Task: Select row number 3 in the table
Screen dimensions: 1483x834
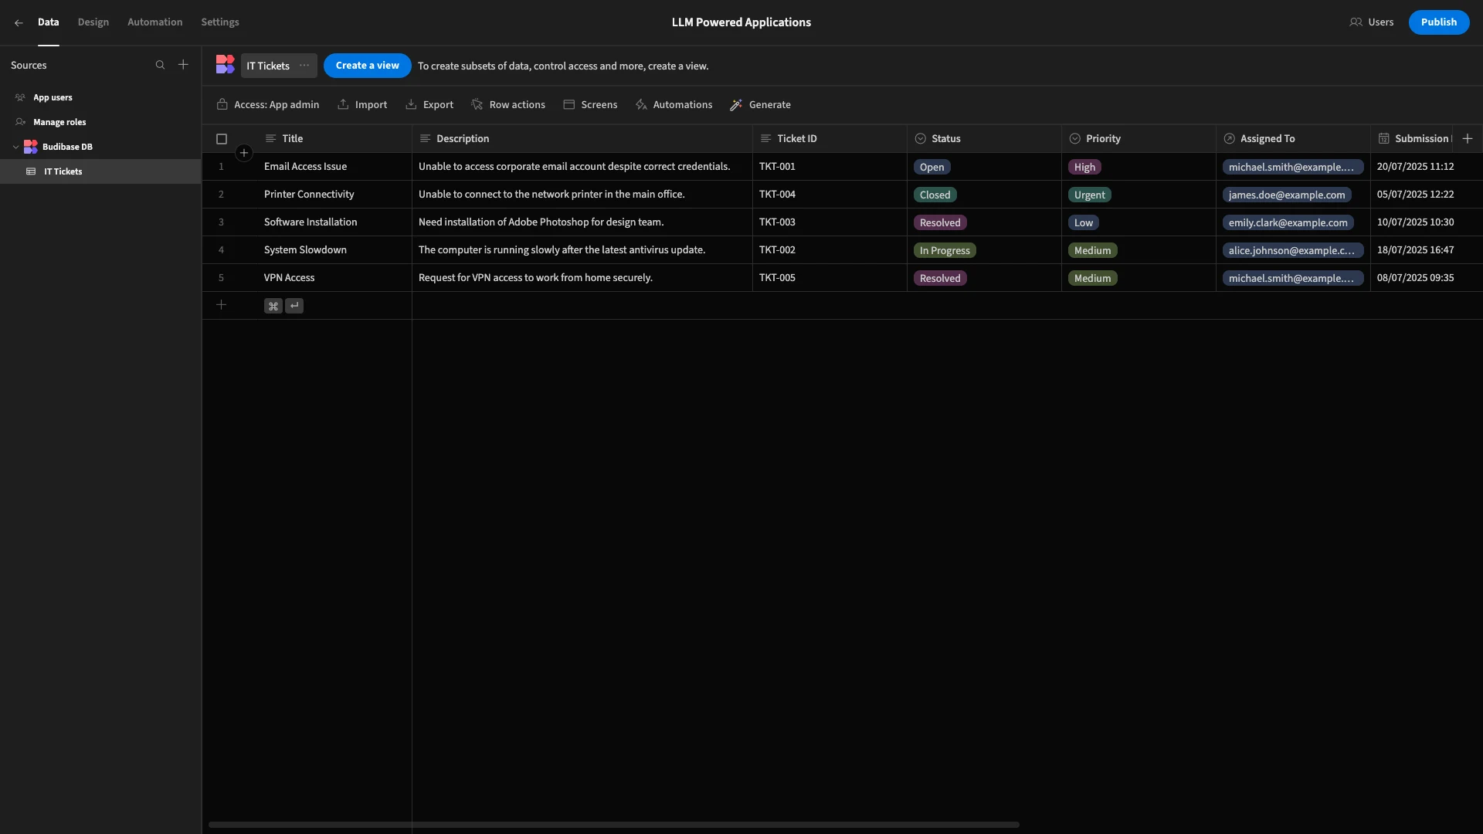Action: pyautogui.click(x=221, y=222)
